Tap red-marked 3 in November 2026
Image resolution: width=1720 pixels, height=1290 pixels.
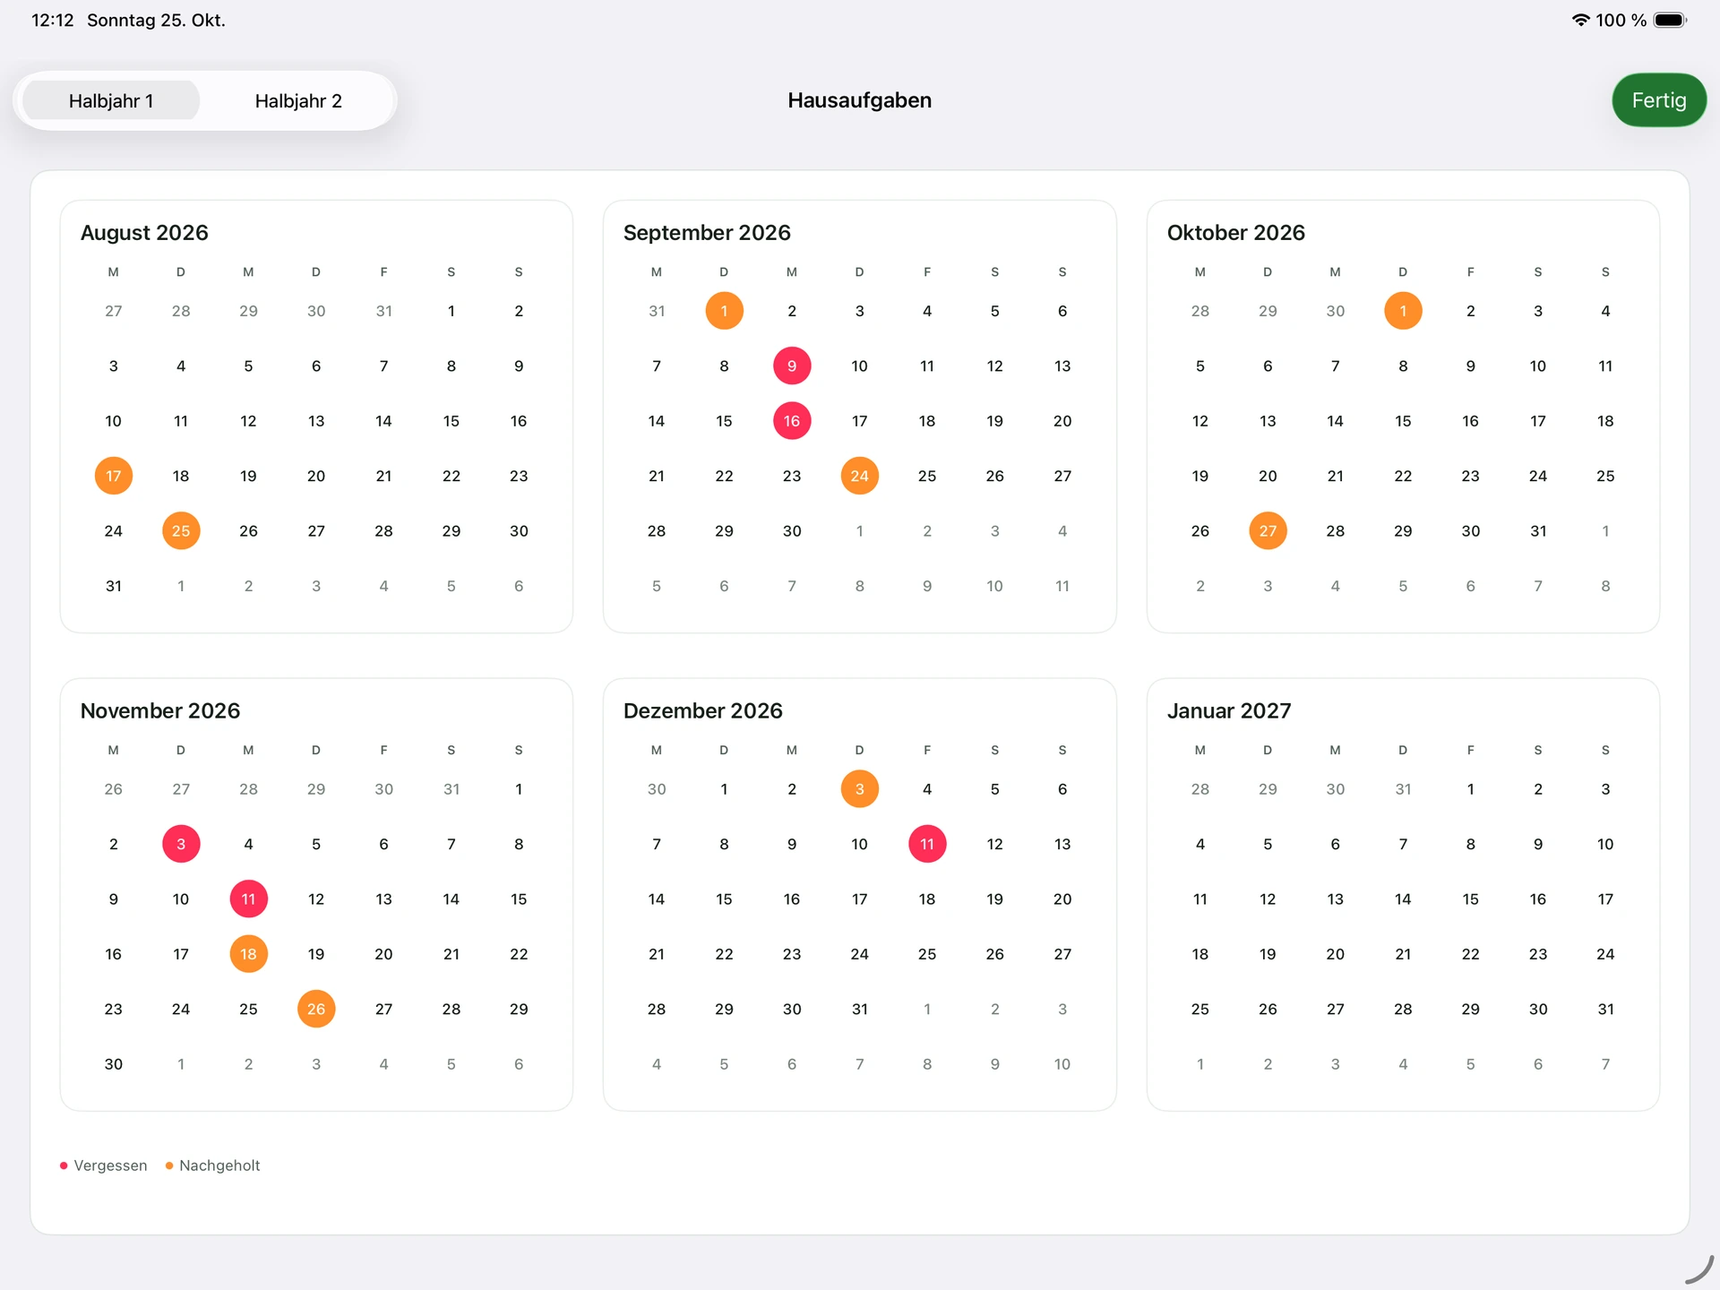pos(181,844)
